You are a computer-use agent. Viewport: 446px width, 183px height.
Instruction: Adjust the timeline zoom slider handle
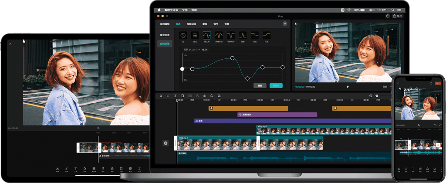[x=377, y=96]
